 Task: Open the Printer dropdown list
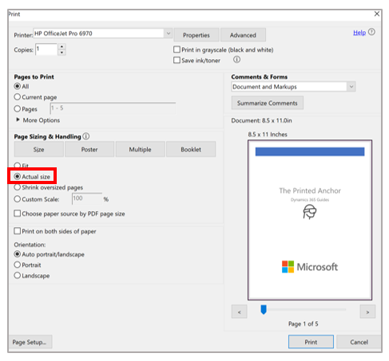[x=169, y=33]
